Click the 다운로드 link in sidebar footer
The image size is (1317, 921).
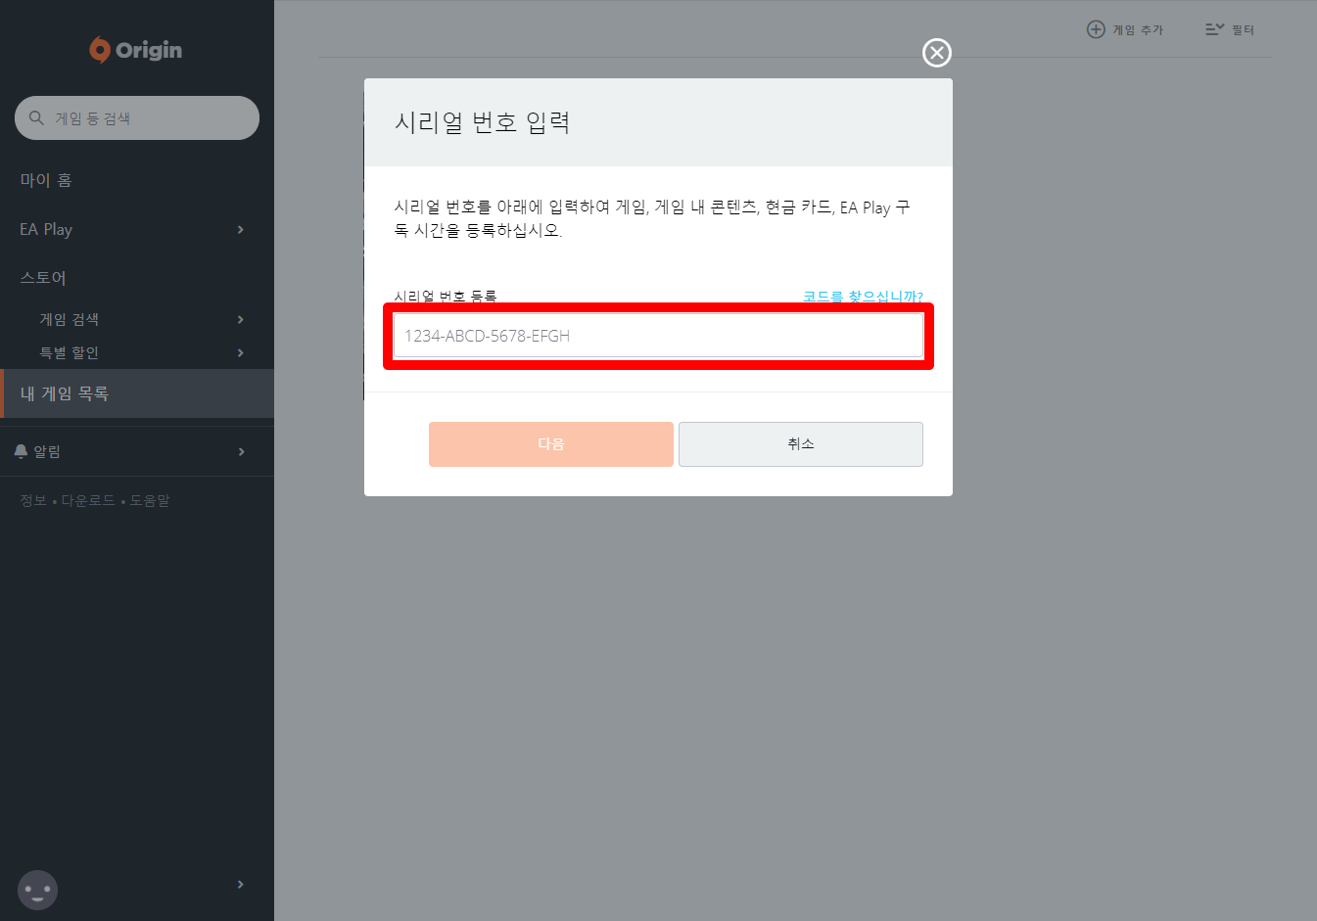[88, 500]
